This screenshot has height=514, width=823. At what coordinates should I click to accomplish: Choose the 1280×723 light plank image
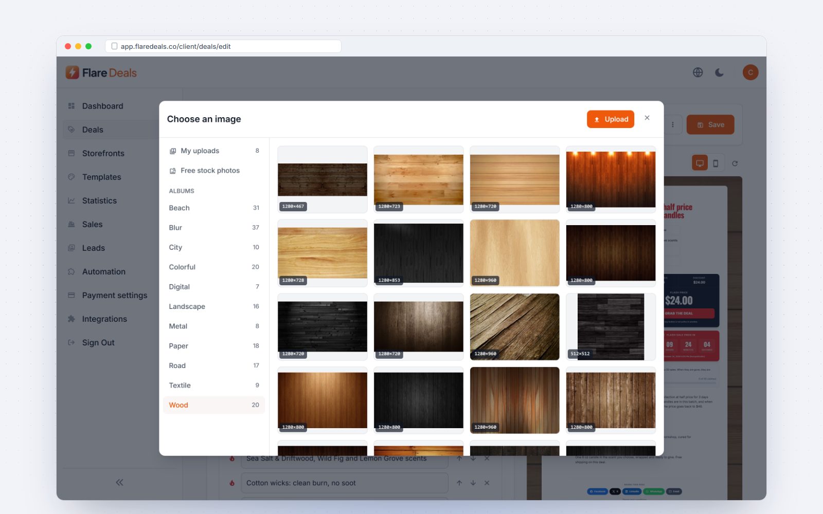click(x=419, y=179)
